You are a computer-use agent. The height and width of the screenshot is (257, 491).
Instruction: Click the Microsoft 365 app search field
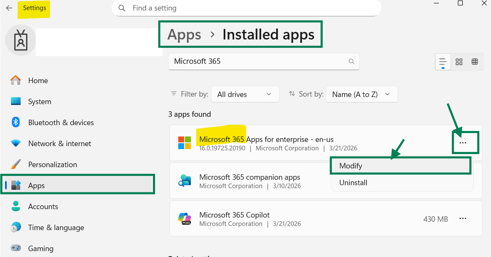(x=264, y=61)
